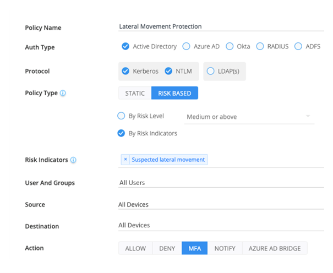
Task: Uncheck the Active Directory auth type
Action: [125, 47]
